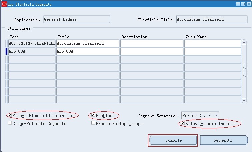Select the ACCOUNTING_FLEXFIELD code field
Image resolution: width=252 pixels, height=152 pixels.
pos(32,43)
